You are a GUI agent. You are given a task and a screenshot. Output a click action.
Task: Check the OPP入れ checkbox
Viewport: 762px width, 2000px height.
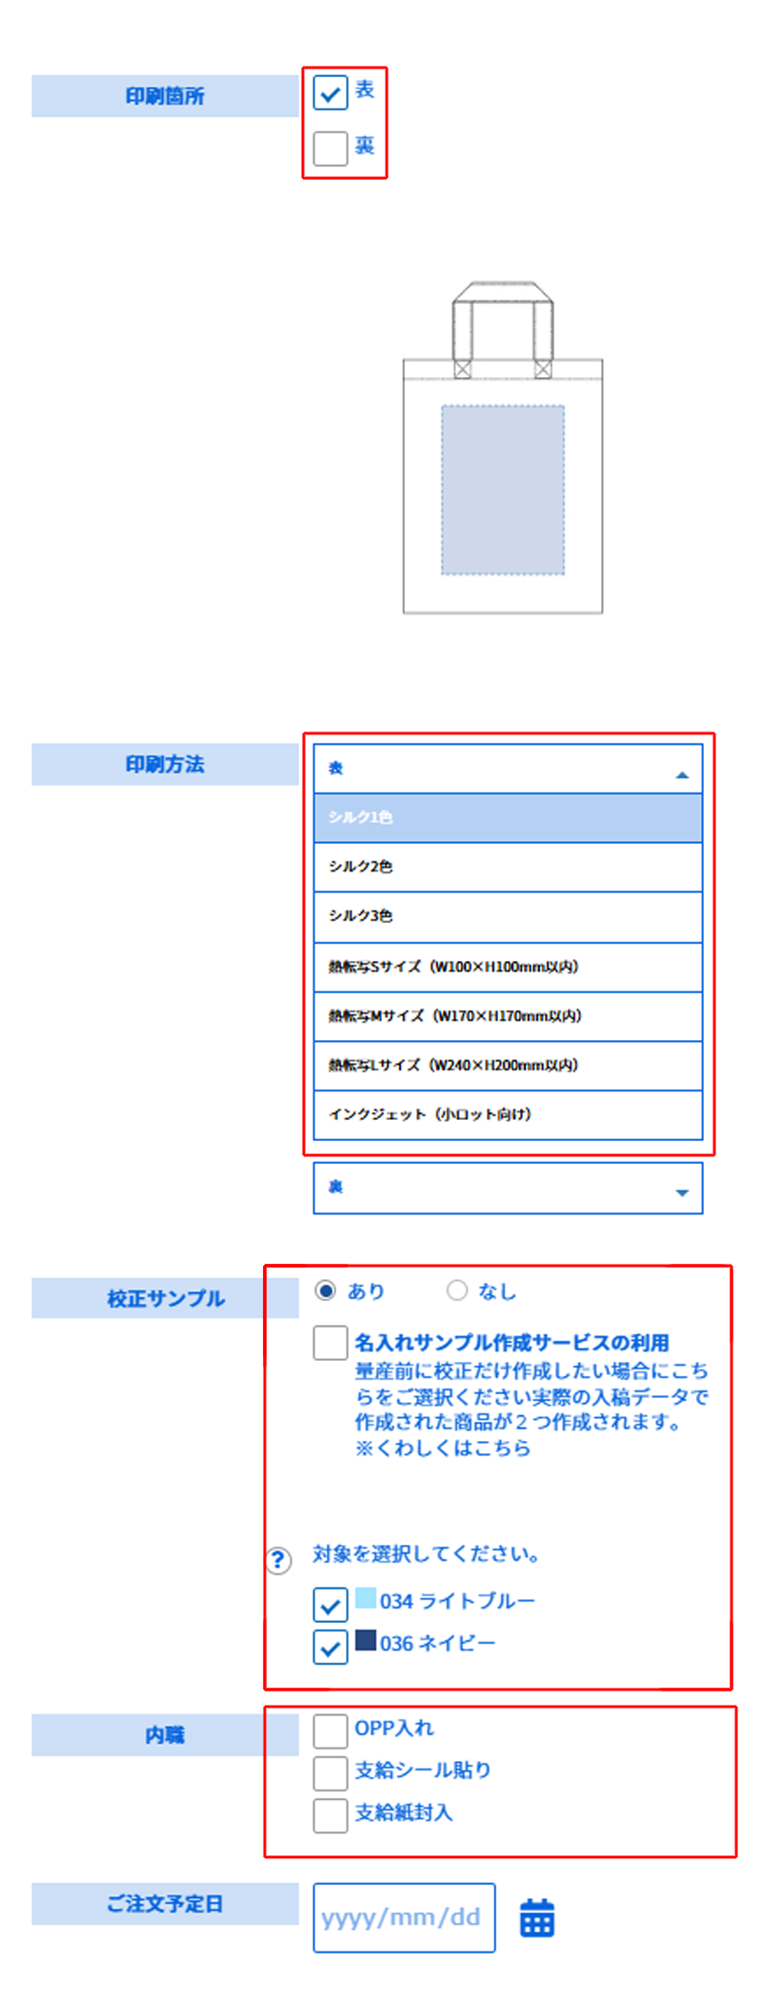coord(331,1731)
